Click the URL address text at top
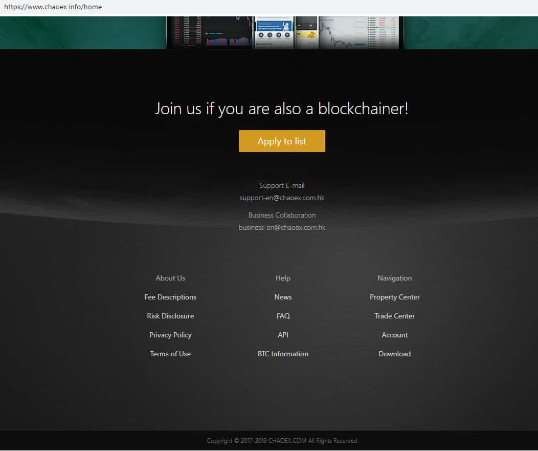Viewport: 538px width, 451px height. (x=53, y=7)
